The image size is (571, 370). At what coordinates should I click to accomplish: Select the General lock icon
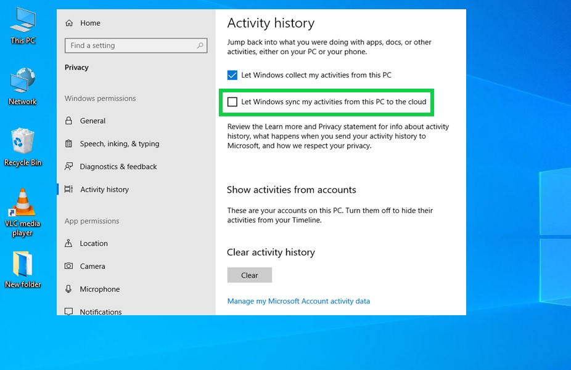pos(68,121)
